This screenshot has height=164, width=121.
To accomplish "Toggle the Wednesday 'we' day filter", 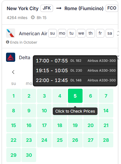I will click(81, 33).
